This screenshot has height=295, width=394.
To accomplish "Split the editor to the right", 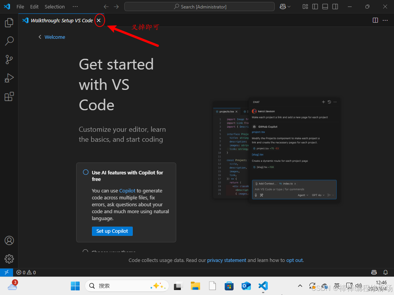I will 375,20.
